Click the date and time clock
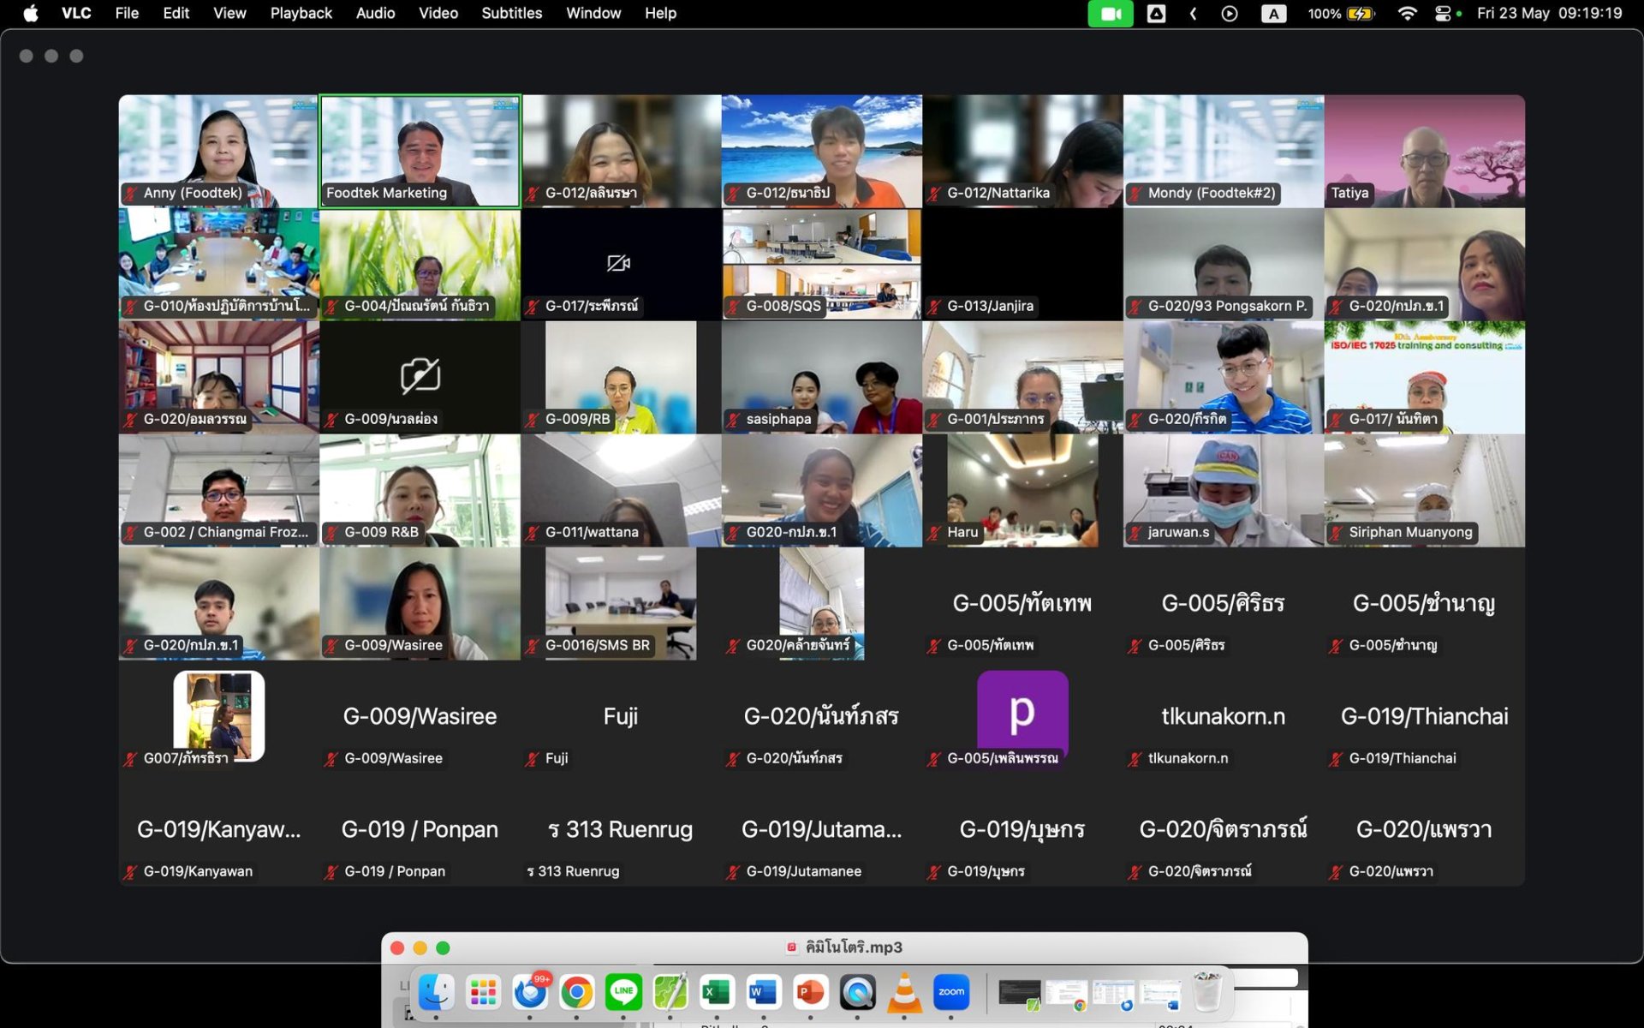Image resolution: width=1644 pixels, height=1028 pixels. (1549, 13)
